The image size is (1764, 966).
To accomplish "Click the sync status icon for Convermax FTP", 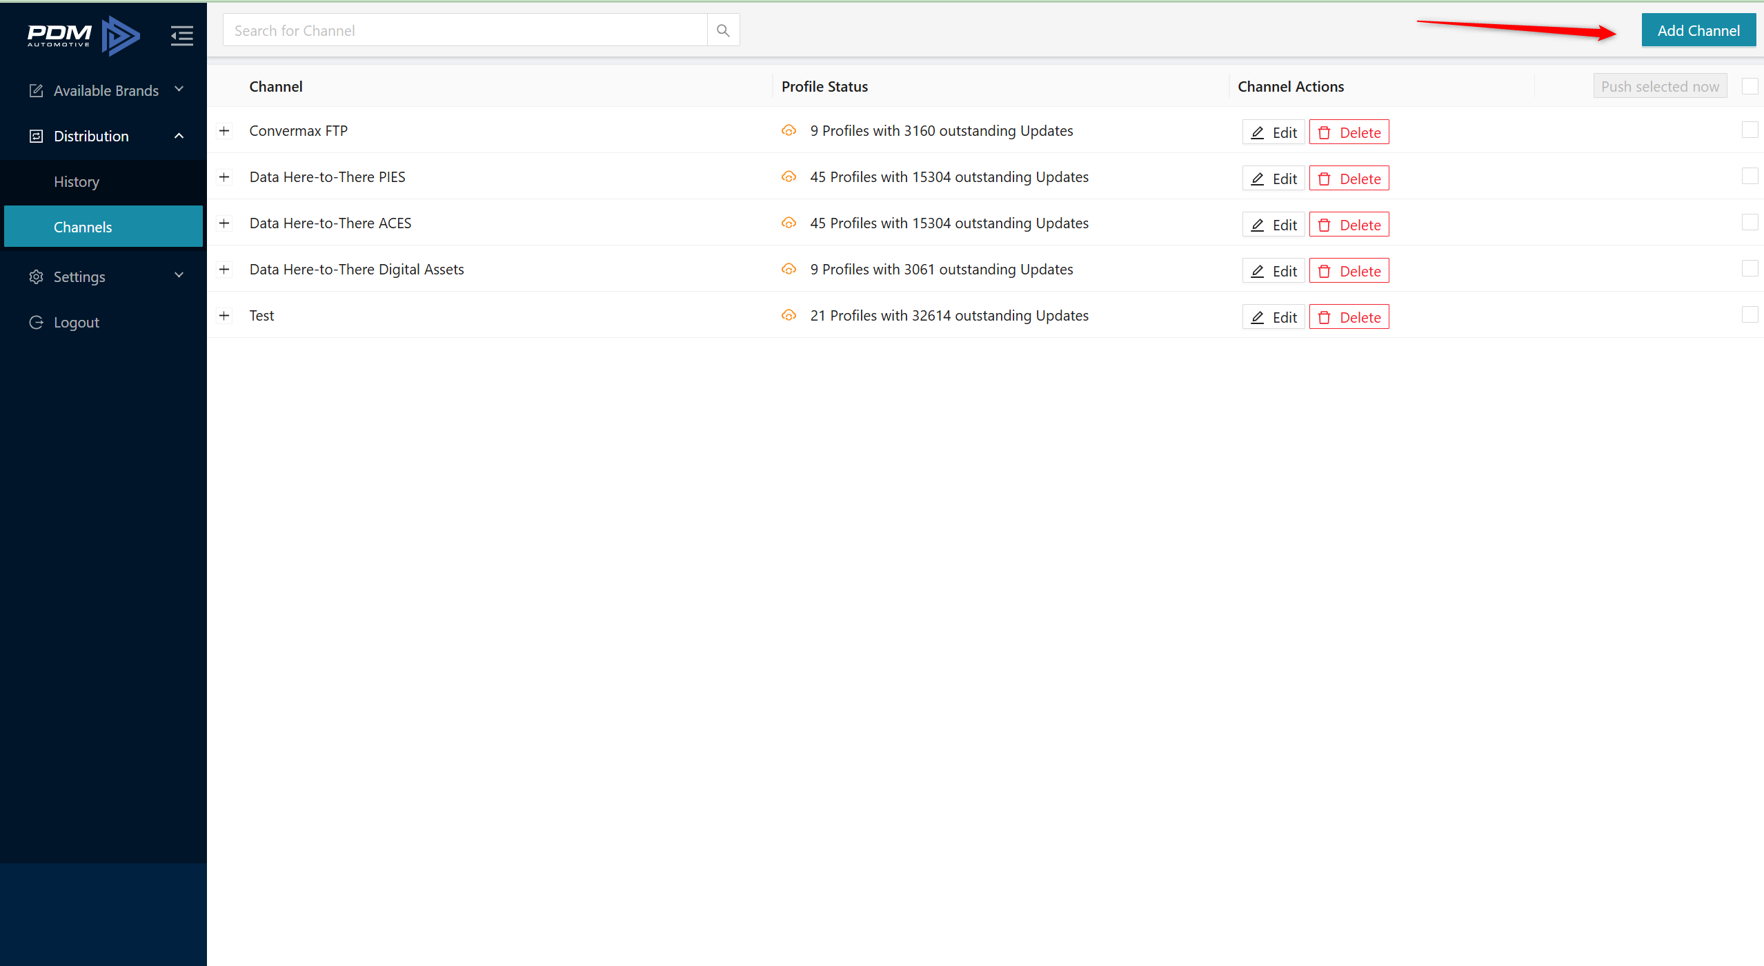I will [789, 131].
